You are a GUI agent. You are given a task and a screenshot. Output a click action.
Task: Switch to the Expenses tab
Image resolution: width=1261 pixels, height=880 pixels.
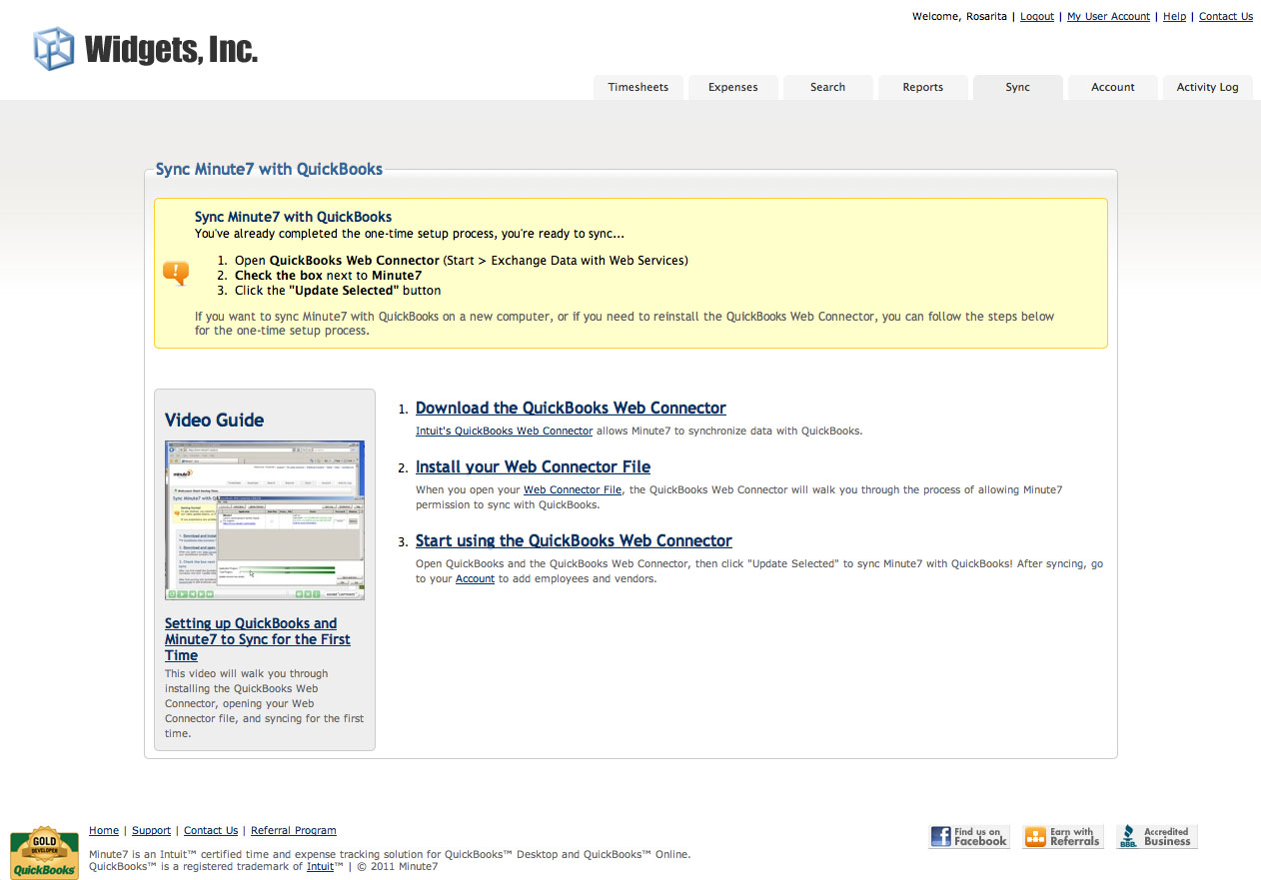point(733,87)
